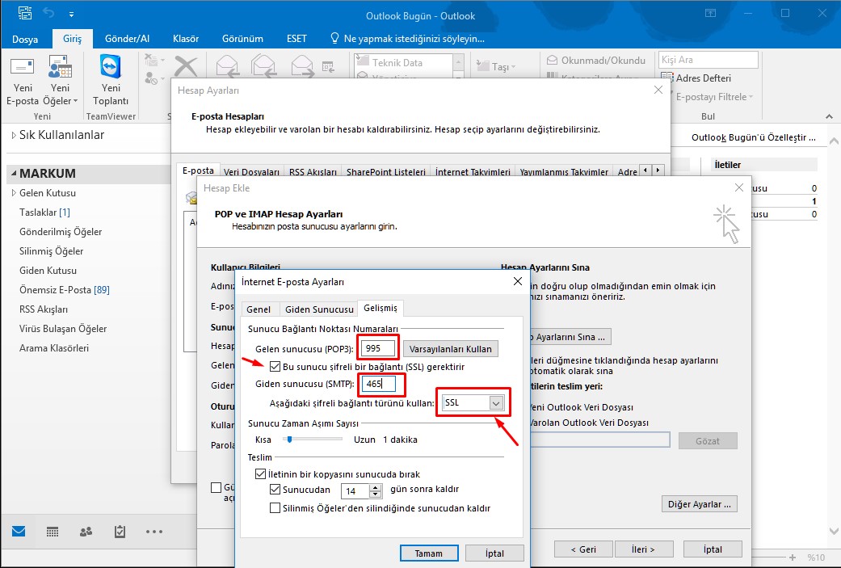Image resolution: width=841 pixels, height=568 pixels.
Task: Switch to the ESET ribbon tab
Action: click(x=296, y=39)
